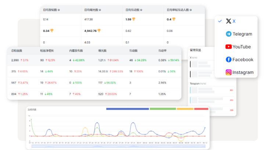The width and height of the screenshot is (274, 150).
Task: Click the X platform logo icon
Action: tap(228, 21)
